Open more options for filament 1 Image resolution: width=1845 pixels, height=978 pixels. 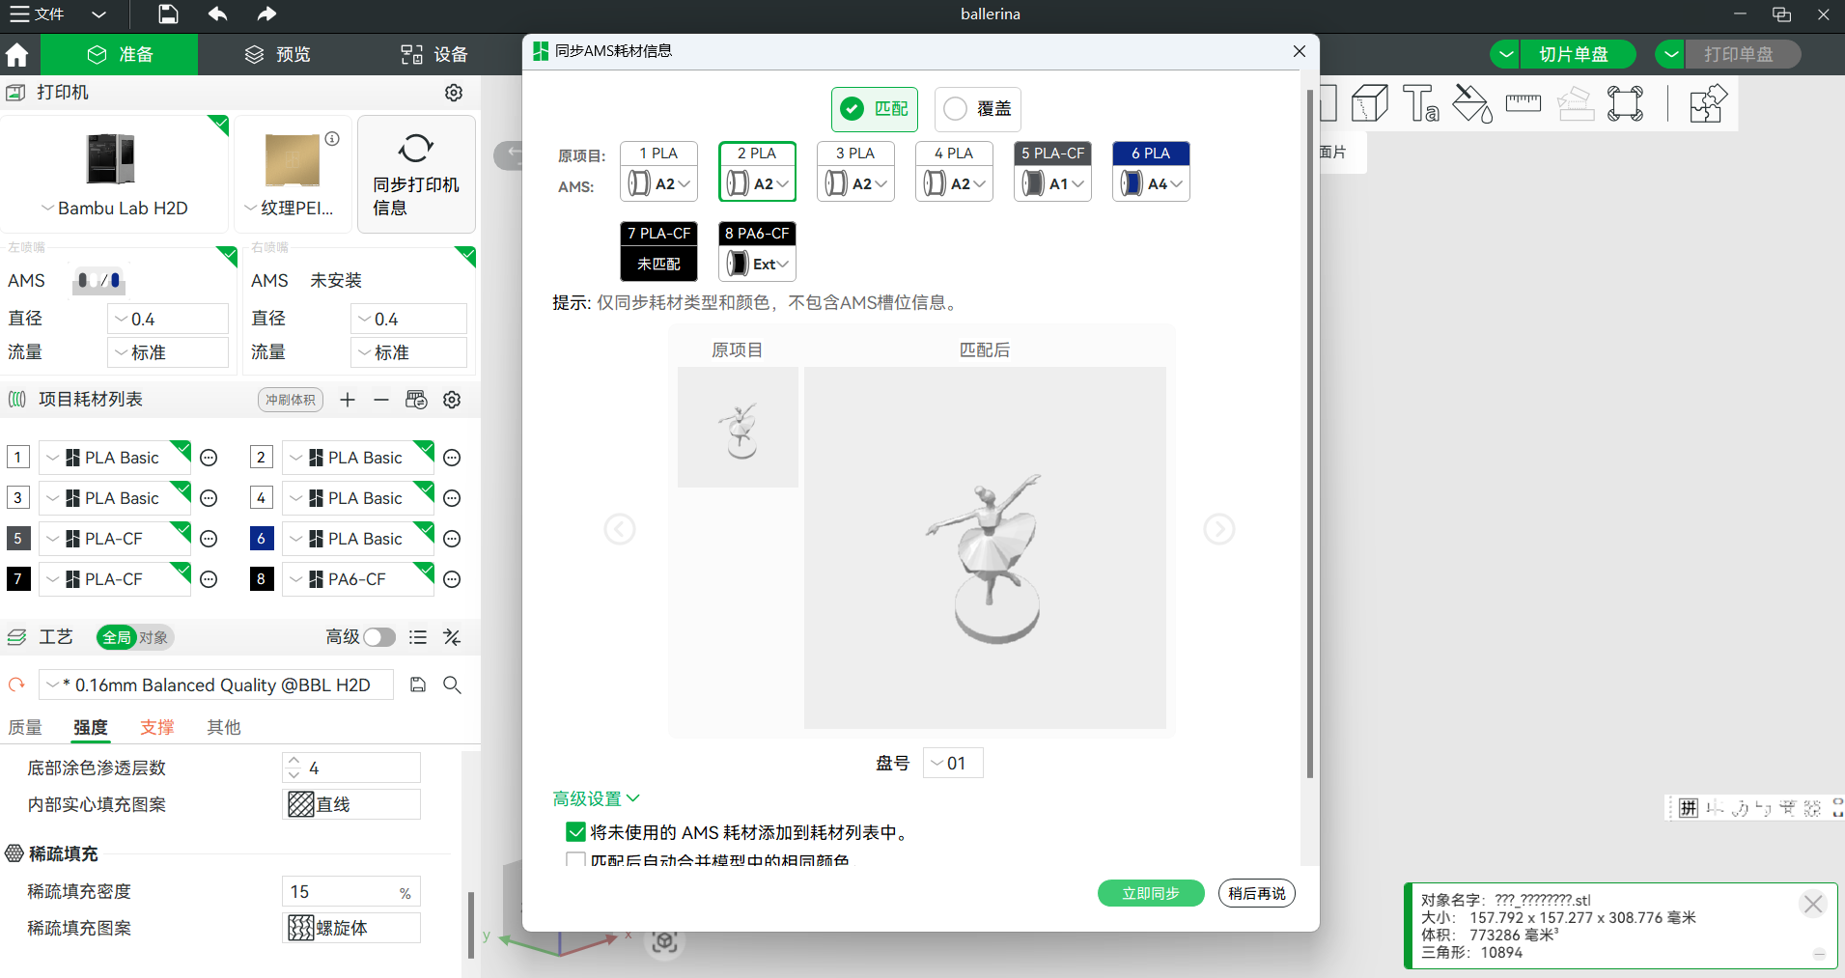[x=209, y=458]
